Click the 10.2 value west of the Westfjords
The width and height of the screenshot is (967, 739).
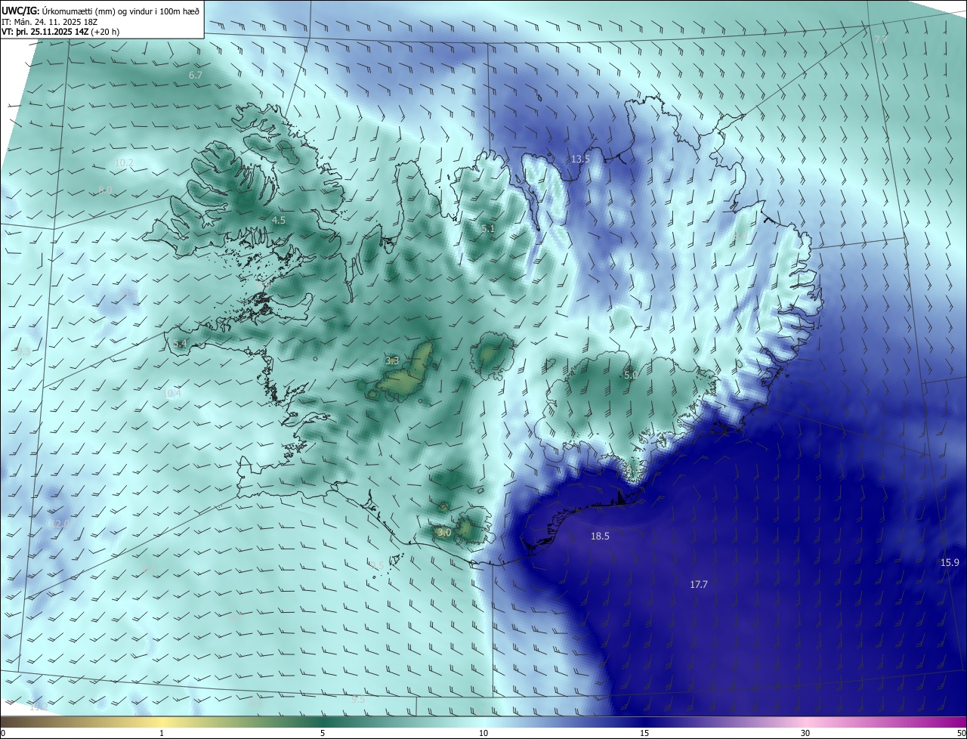[124, 162]
